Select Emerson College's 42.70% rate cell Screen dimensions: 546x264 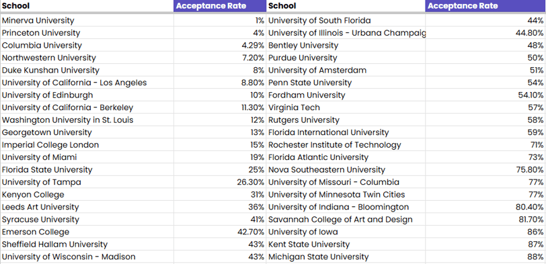220,232
